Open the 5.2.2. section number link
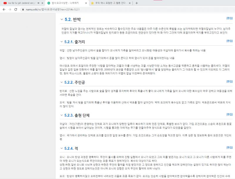Screen dimensions: 235x179 click(x=69, y=82)
